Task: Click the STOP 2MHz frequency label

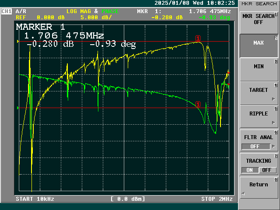Action: (217, 199)
